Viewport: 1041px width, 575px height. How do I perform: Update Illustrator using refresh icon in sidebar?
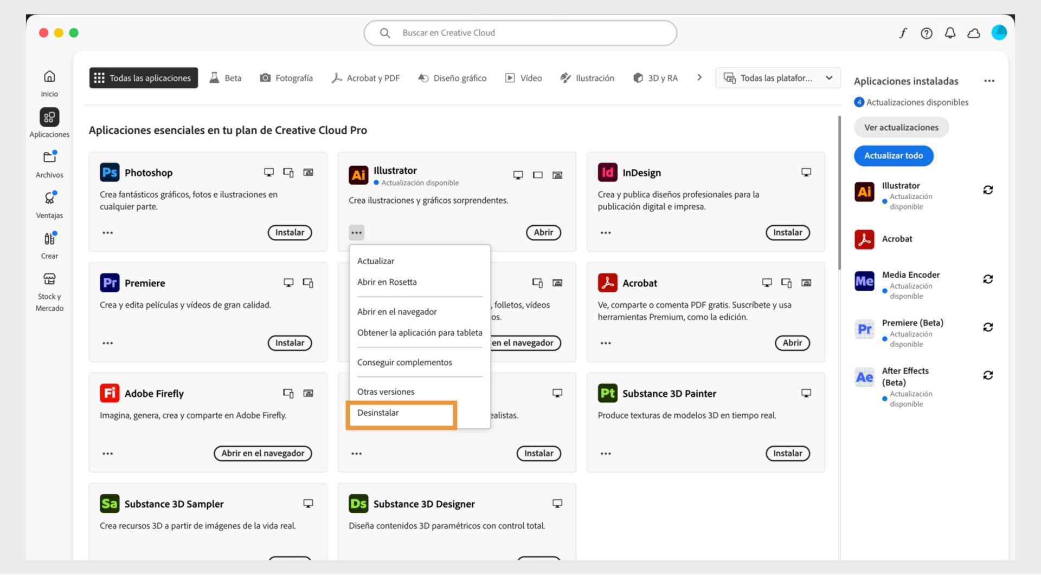(988, 190)
